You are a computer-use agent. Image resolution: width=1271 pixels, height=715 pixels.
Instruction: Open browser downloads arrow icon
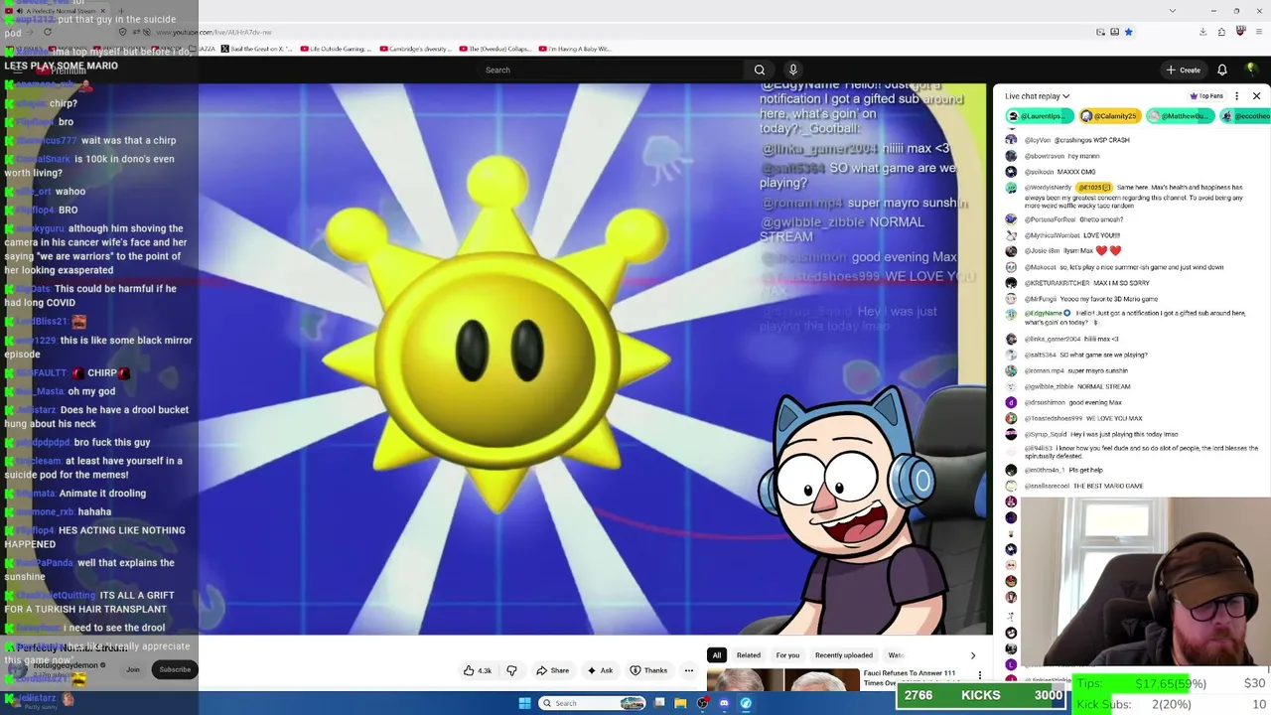coord(1202,32)
